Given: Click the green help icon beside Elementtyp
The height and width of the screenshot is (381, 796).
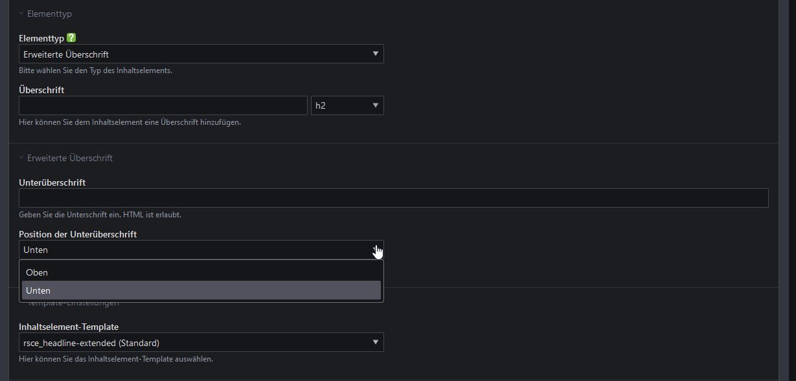Looking at the screenshot, I should point(71,39).
